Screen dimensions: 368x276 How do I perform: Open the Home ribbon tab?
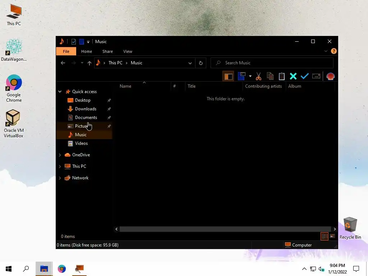coord(87,51)
